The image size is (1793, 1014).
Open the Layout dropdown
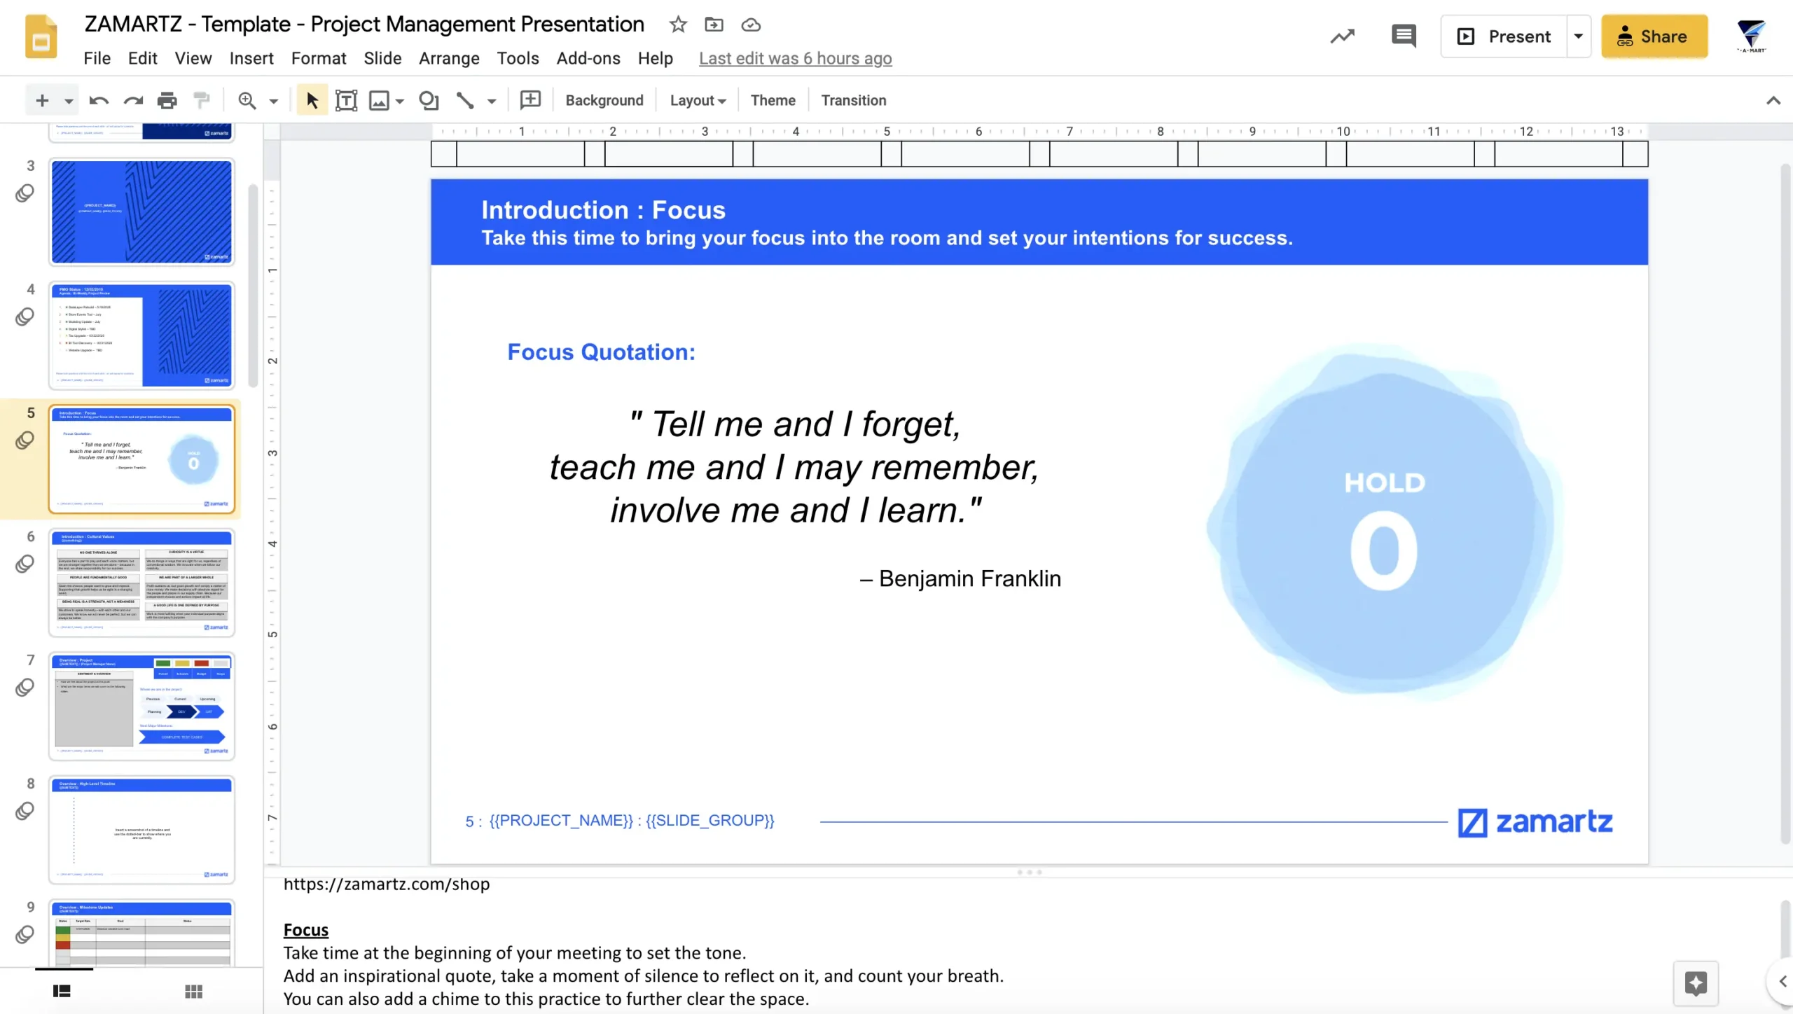pyautogui.click(x=697, y=101)
